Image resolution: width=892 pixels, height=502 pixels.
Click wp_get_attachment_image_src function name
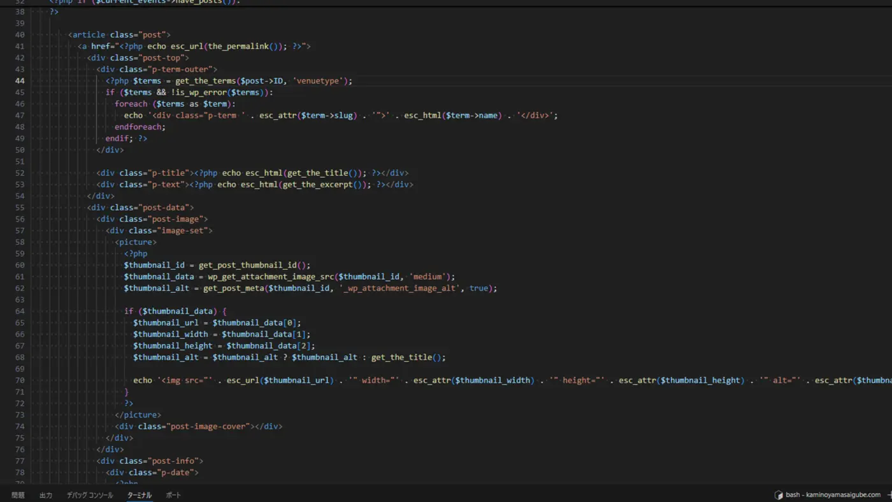click(x=271, y=276)
